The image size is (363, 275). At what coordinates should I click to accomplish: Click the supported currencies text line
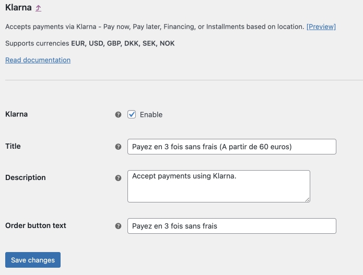point(90,43)
